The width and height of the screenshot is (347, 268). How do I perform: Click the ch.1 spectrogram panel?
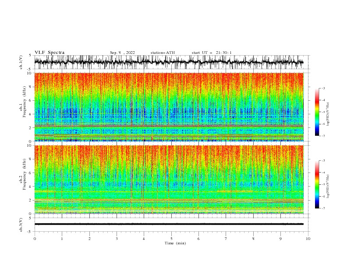(x=169, y=107)
